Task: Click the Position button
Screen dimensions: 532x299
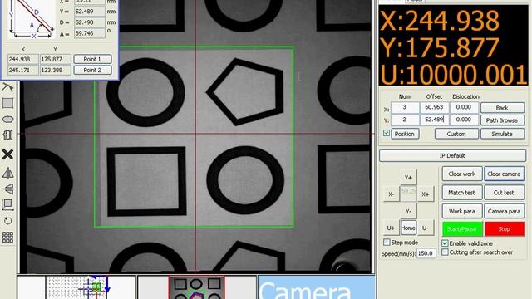Action: click(405, 134)
